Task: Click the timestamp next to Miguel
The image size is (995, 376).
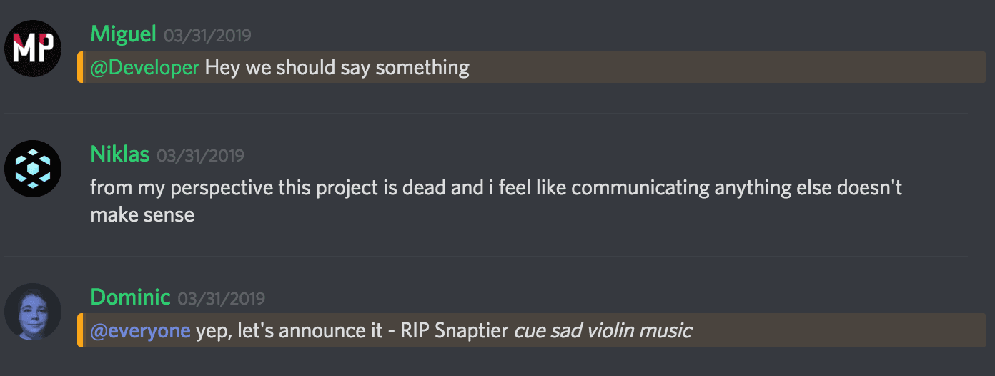Action: pyautogui.click(x=207, y=35)
